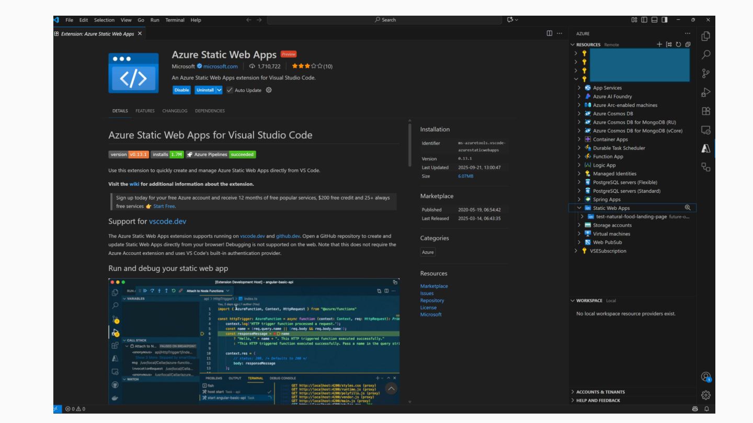The width and height of the screenshot is (753, 423).
Task: Open the Source Control view
Action: (x=706, y=73)
